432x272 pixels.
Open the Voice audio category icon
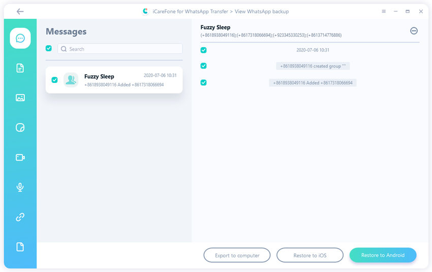[20, 187]
